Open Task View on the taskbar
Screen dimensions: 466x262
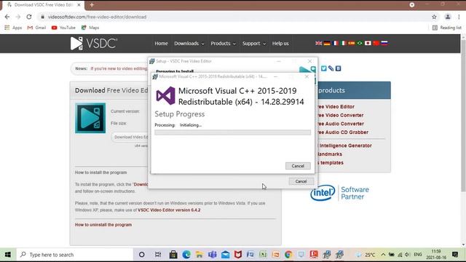158,255
